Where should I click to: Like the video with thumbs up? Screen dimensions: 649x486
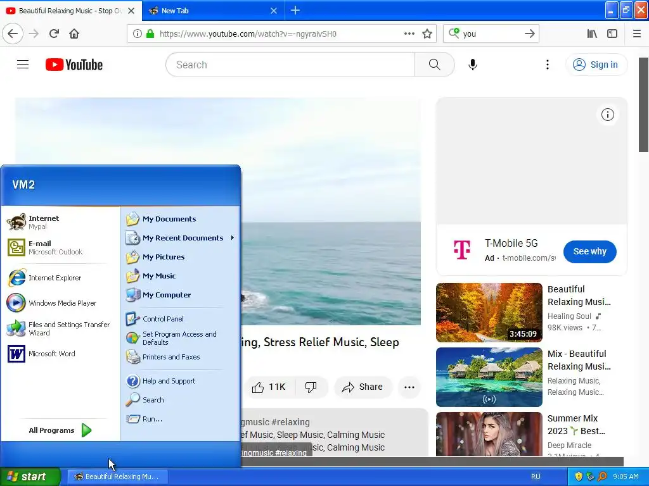pyautogui.click(x=269, y=387)
